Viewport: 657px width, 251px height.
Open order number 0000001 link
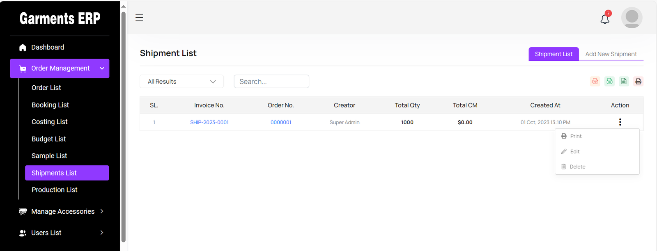281,123
